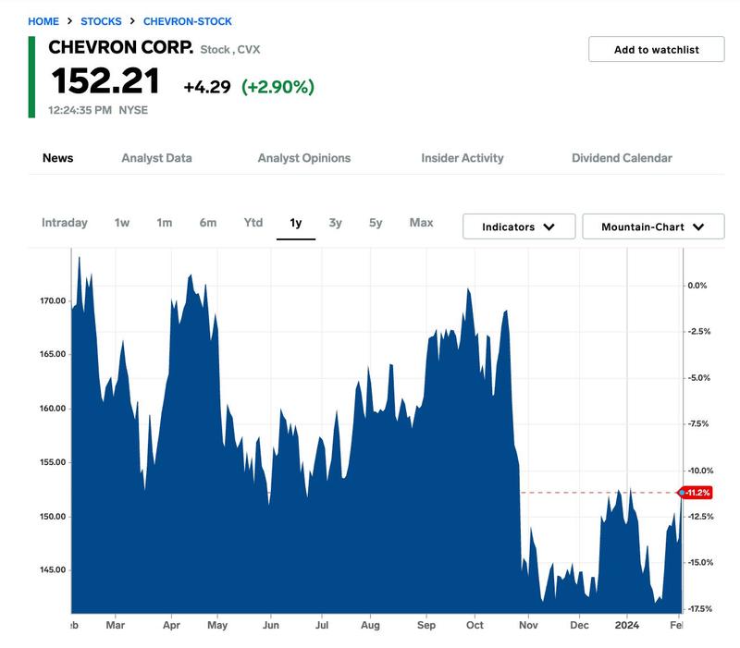Click the 150.00 y-axis label
This screenshot has width=740, height=648.
(53, 517)
